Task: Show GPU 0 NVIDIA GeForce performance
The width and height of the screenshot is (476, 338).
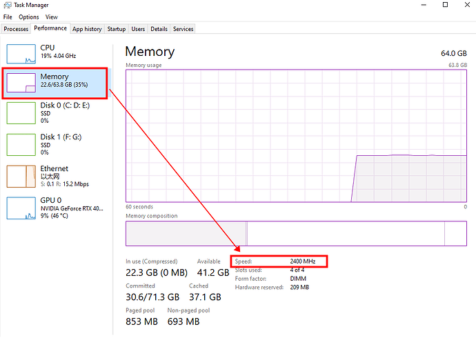Action: 69,208
